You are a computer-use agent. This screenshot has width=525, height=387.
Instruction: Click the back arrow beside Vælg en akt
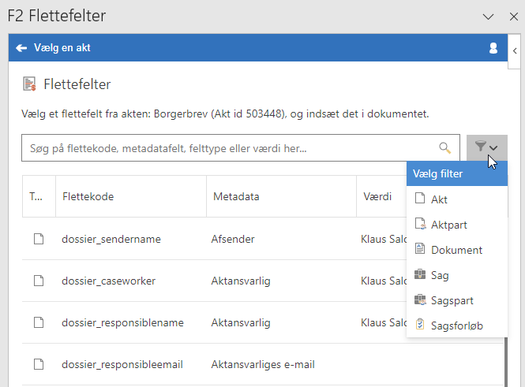coord(21,48)
